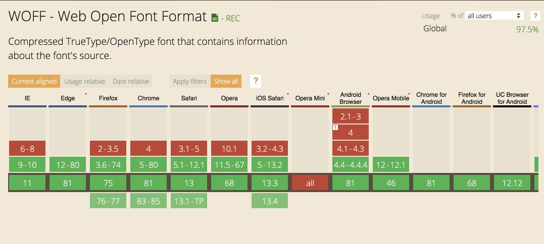Click the Safari 13.1-TP cell
This screenshot has height=244, width=544.
pyautogui.click(x=189, y=201)
